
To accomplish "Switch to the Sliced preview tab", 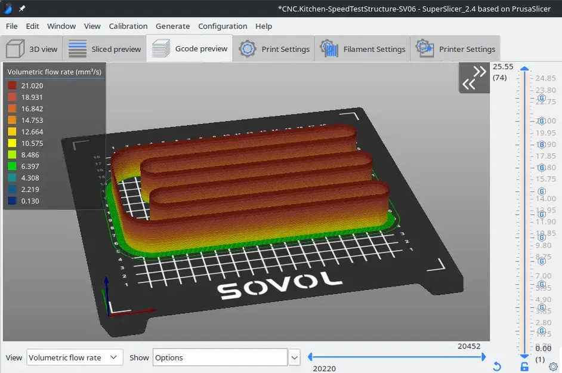I will [104, 49].
